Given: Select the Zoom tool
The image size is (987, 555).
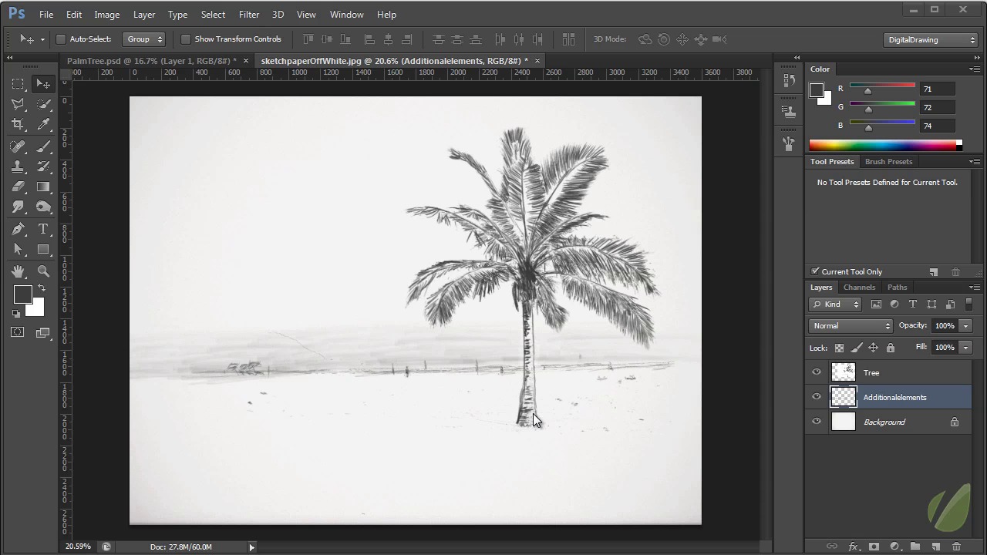Looking at the screenshot, I should tap(43, 271).
